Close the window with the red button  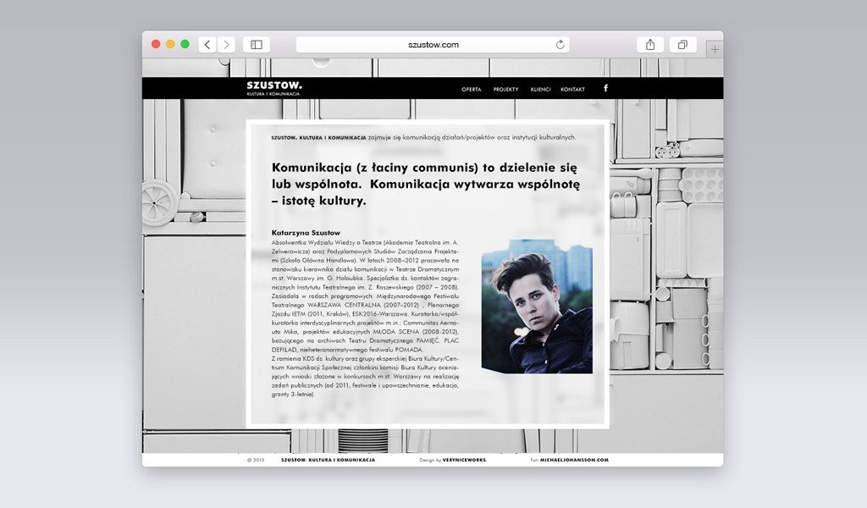[156, 44]
